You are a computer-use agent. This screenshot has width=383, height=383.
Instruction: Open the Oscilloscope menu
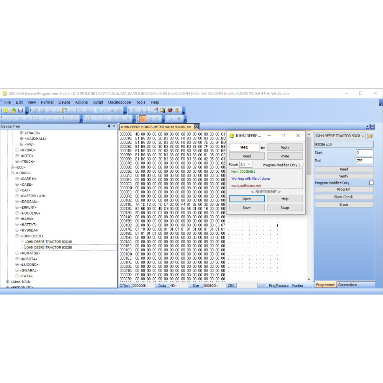tap(119, 102)
